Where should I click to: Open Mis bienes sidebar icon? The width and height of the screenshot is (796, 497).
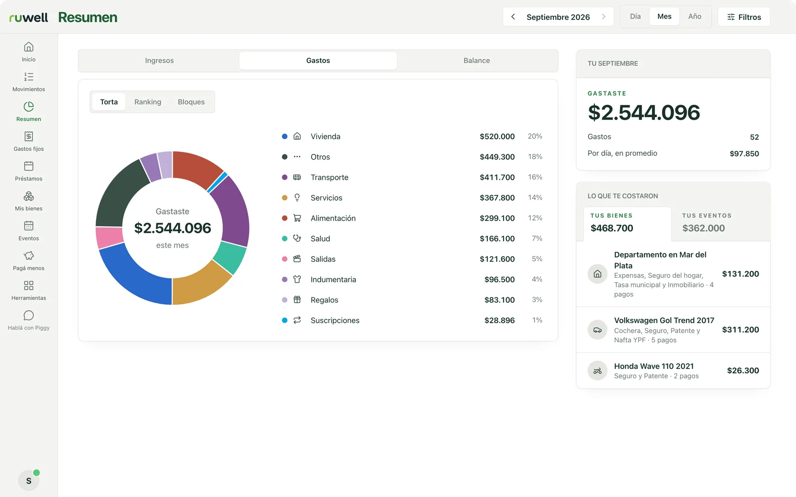pyautogui.click(x=28, y=196)
